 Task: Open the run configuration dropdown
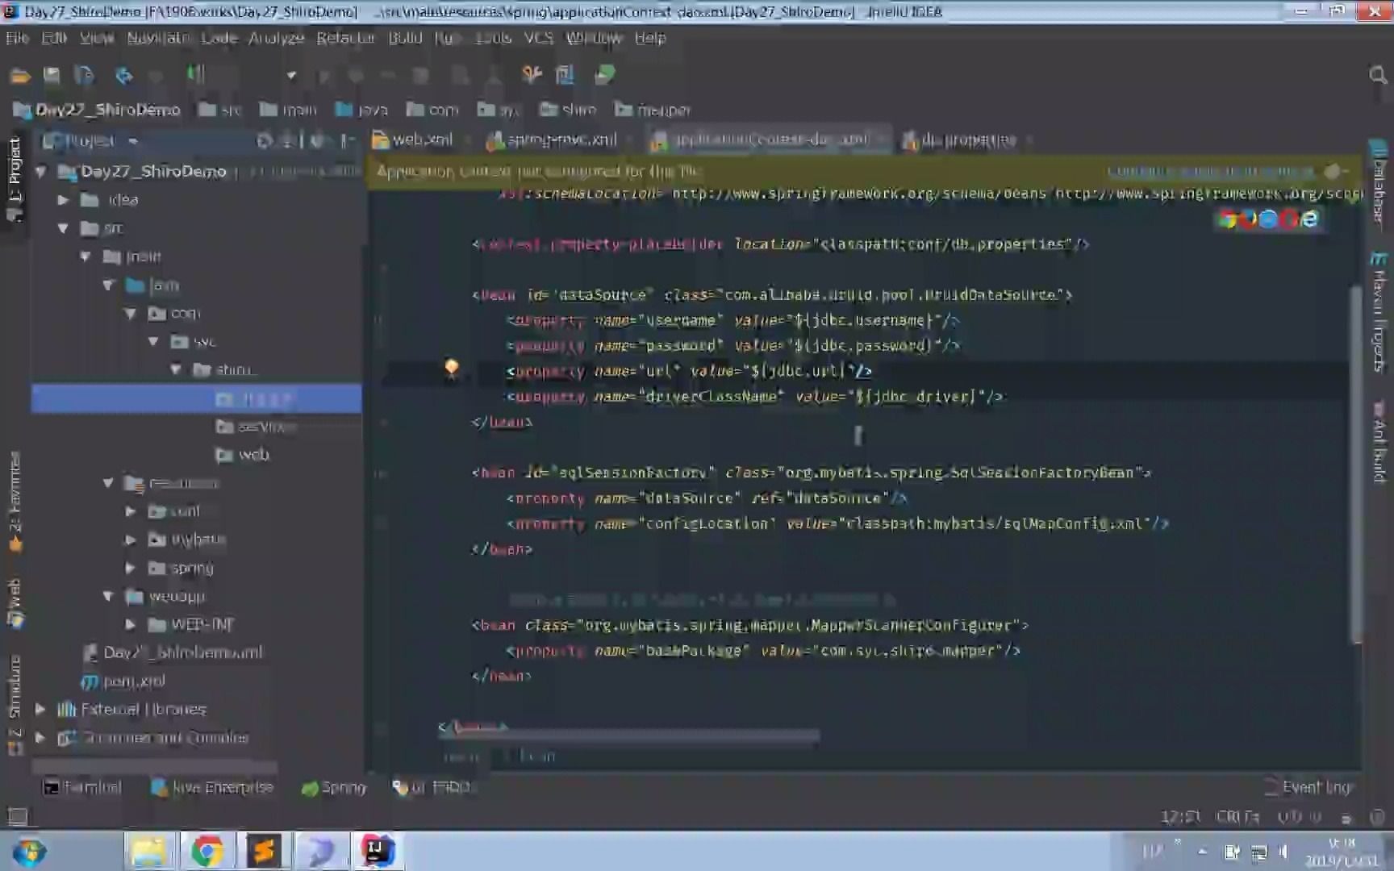pos(291,76)
